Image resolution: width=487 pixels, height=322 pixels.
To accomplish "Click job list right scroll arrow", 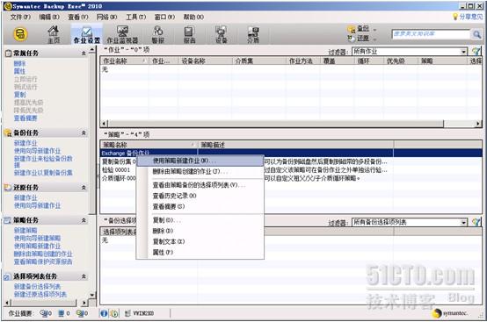I will (x=478, y=124).
